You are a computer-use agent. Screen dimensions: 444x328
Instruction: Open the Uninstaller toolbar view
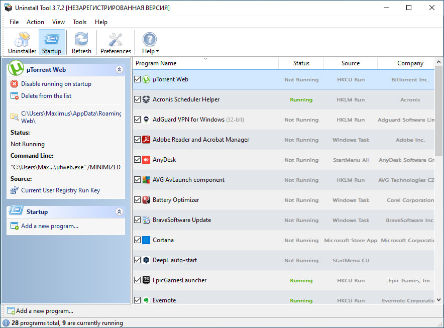[22, 43]
